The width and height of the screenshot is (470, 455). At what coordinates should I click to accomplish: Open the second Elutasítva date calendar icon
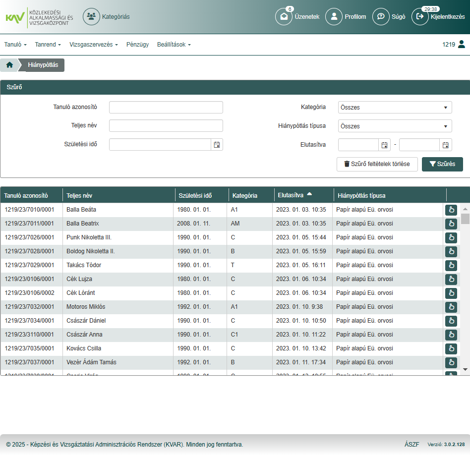(x=444, y=144)
